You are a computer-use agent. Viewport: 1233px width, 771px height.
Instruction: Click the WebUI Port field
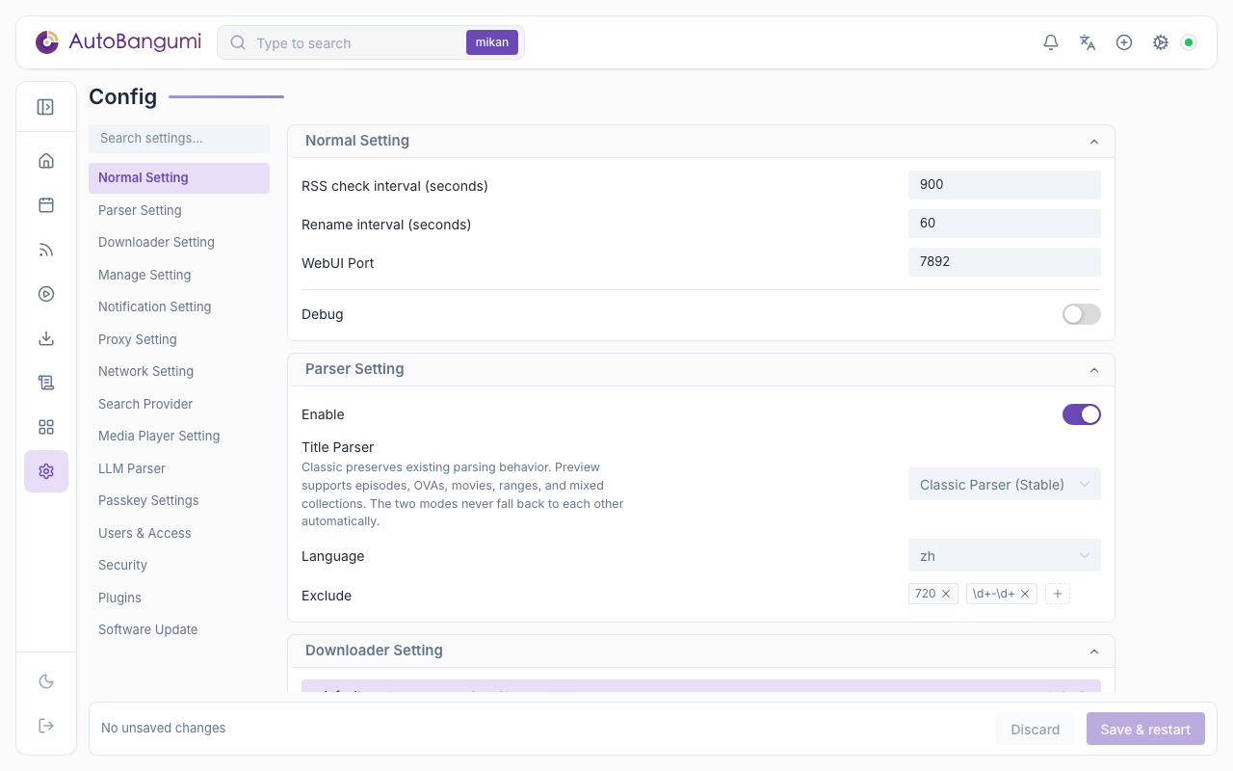[x=1005, y=261]
